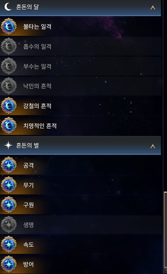Viewport: 167px width, 274px height.
Task: Collapse the 혼돈의 별 section chevron
Action: [153, 146]
